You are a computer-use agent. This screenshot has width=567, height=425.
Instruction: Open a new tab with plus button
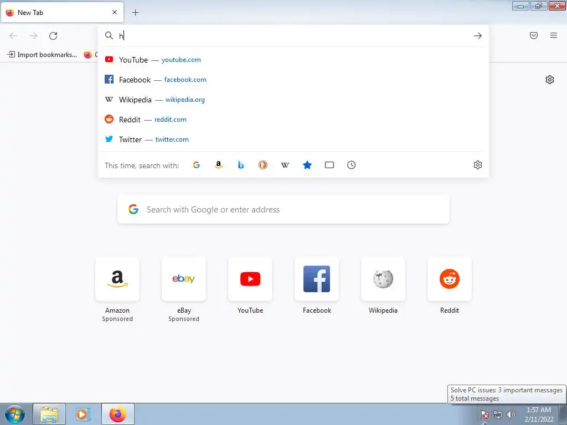[x=135, y=13]
